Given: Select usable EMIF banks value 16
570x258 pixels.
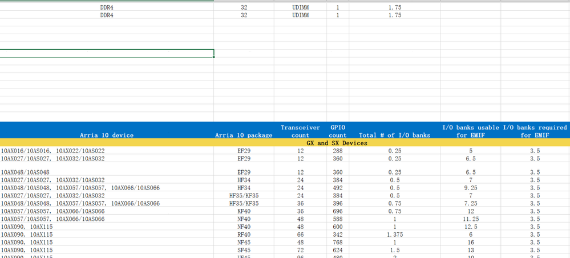Looking at the screenshot, I should [x=471, y=243].
